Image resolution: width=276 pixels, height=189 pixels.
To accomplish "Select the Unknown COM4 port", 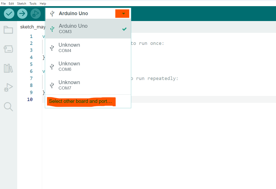I will pyautogui.click(x=88, y=47).
